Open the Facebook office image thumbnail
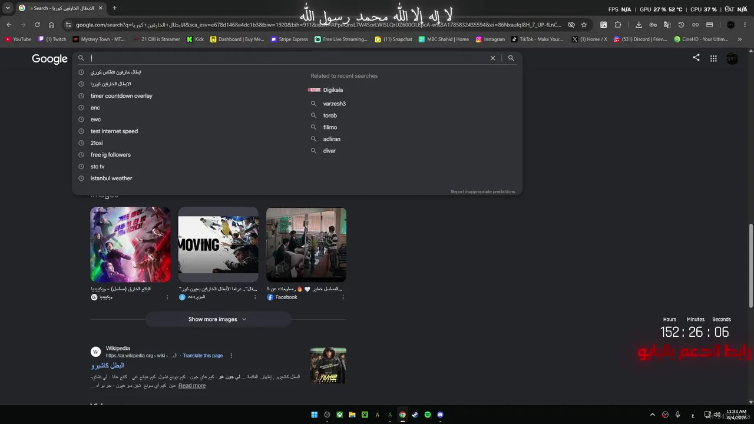Image resolution: width=754 pixels, height=424 pixels. (x=306, y=244)
